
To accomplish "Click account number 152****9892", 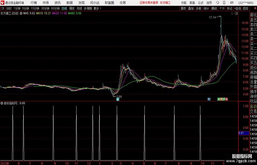I will (246, 3).
